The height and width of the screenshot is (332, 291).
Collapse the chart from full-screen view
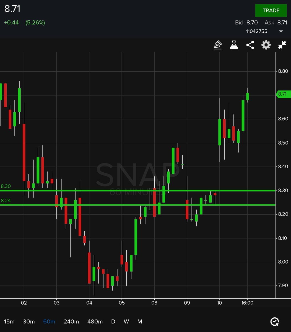282,45
